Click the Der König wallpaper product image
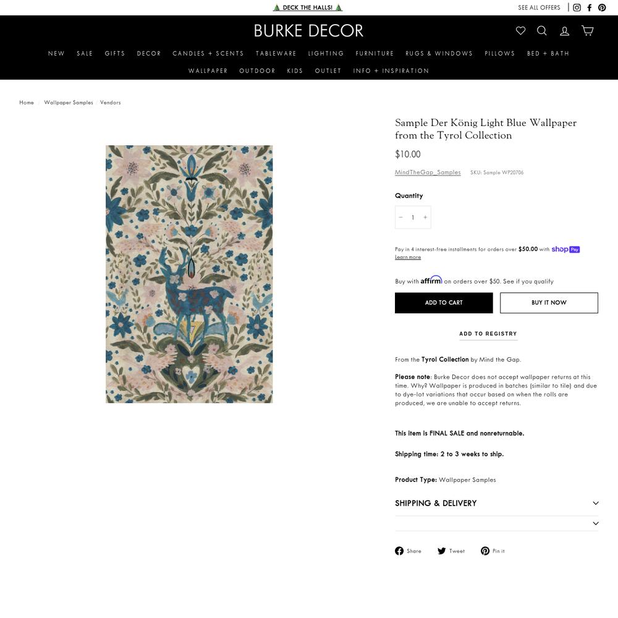The width and height of the screenshot is (618, 618). [x=189, y=274]
